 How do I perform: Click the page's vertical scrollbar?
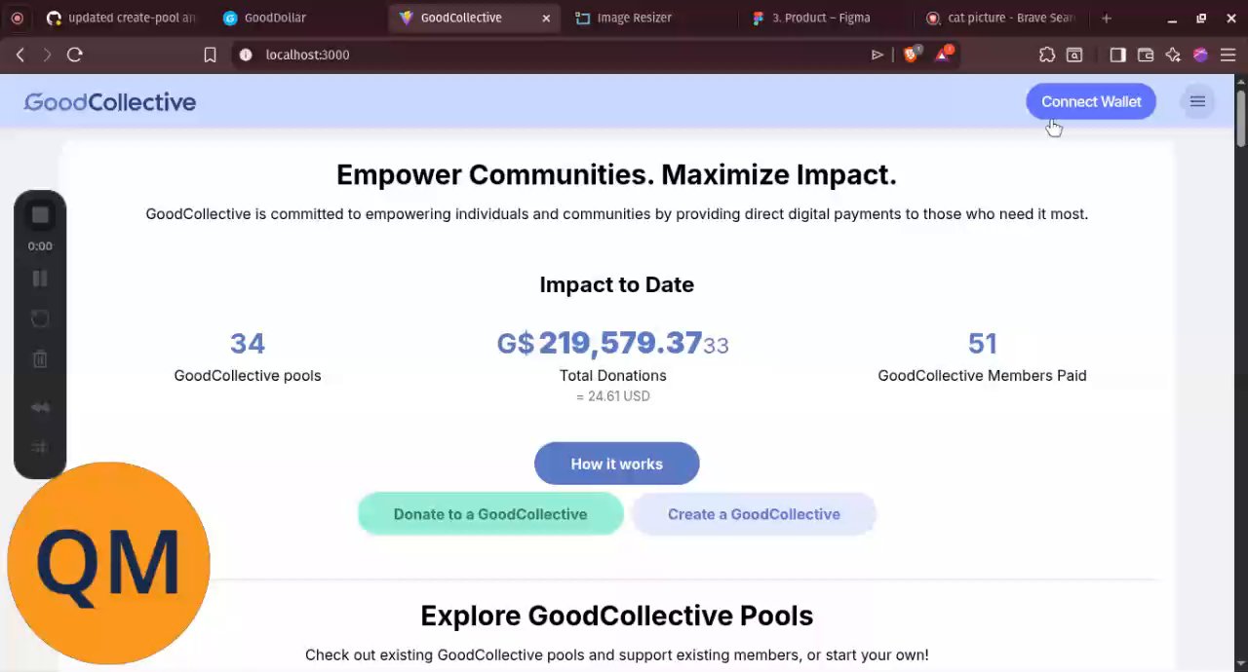[x=1240, y=117]
